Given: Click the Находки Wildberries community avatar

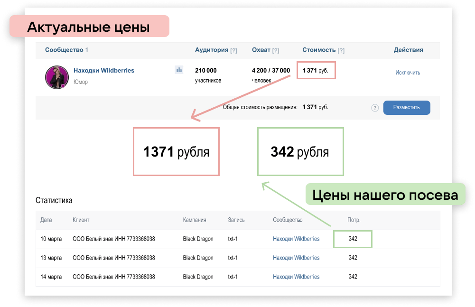Looking at the screenshot, I should coord(56,77).
